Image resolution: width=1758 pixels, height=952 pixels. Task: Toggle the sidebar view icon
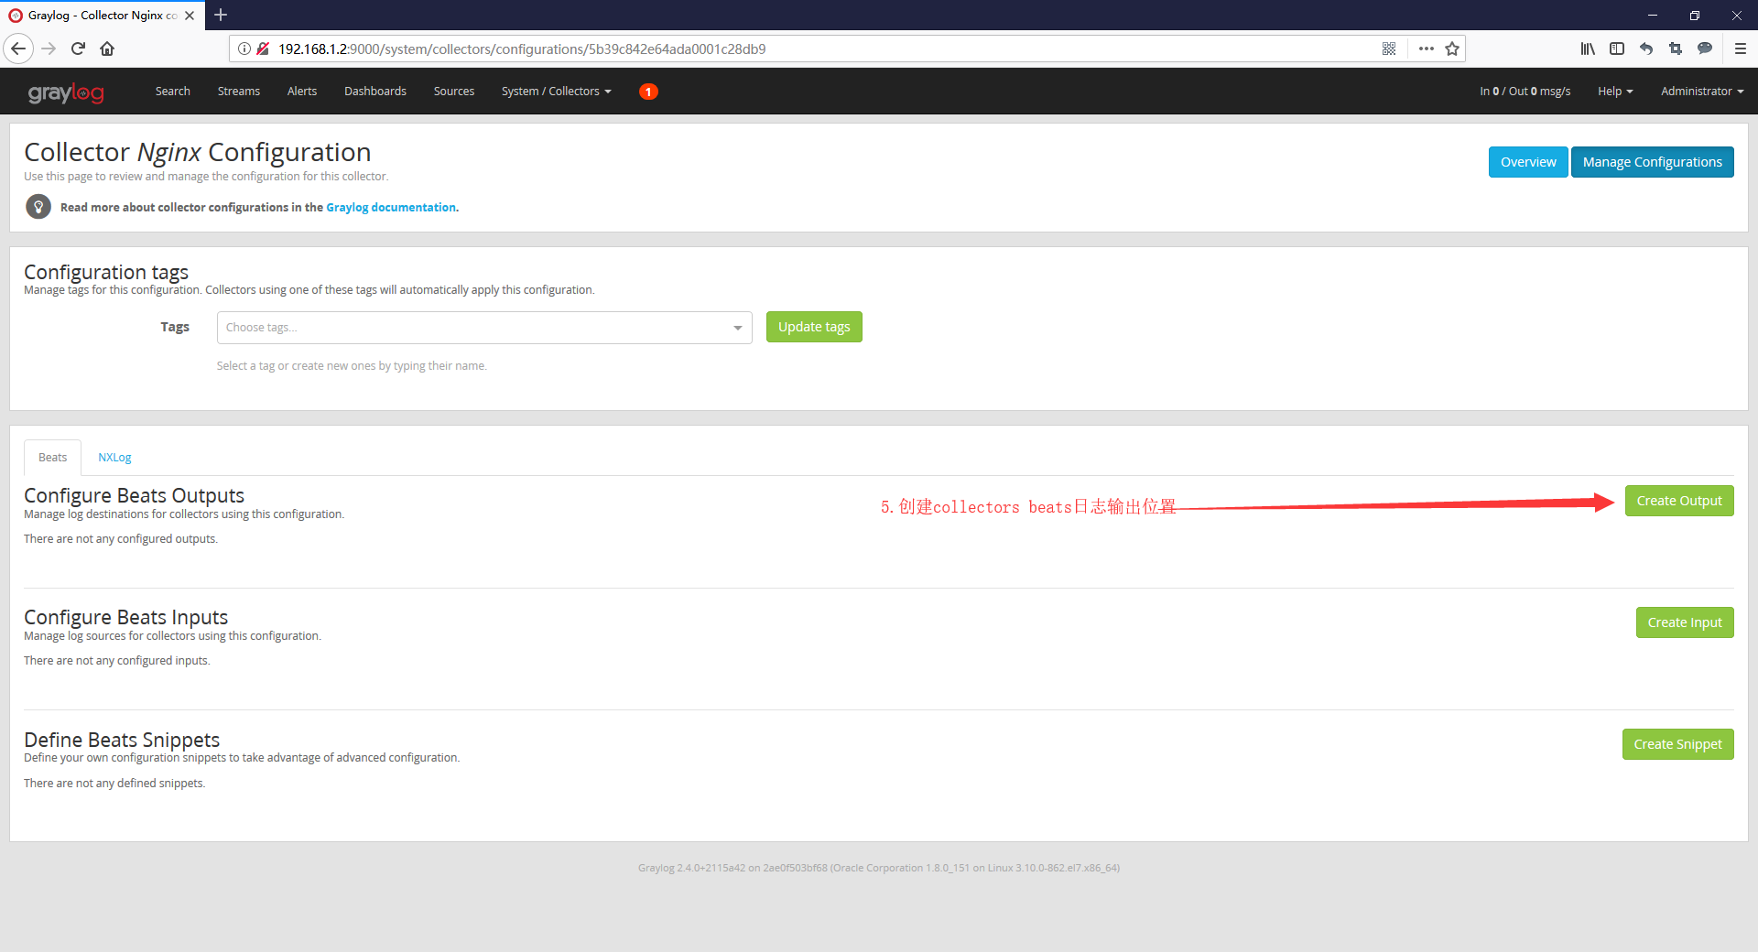click(1617, 49)
